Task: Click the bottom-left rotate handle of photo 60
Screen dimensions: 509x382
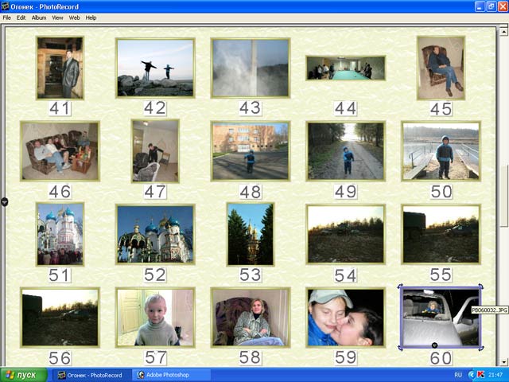Action: click(401, 348)
